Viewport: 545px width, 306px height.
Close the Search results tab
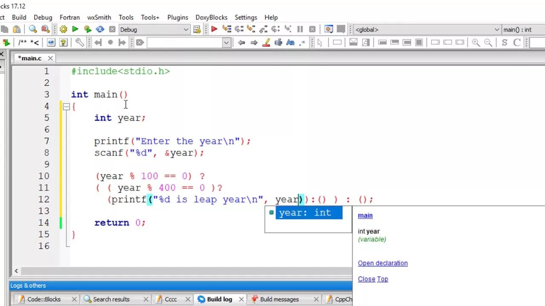tap(146, 299)
